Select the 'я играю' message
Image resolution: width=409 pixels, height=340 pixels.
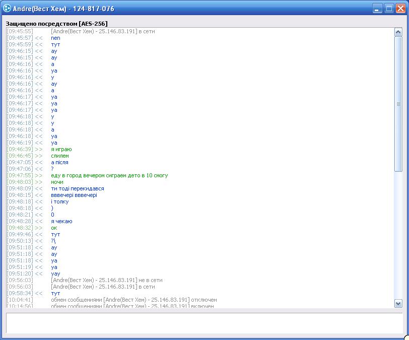pyautogui.click(x=61, y=149)
